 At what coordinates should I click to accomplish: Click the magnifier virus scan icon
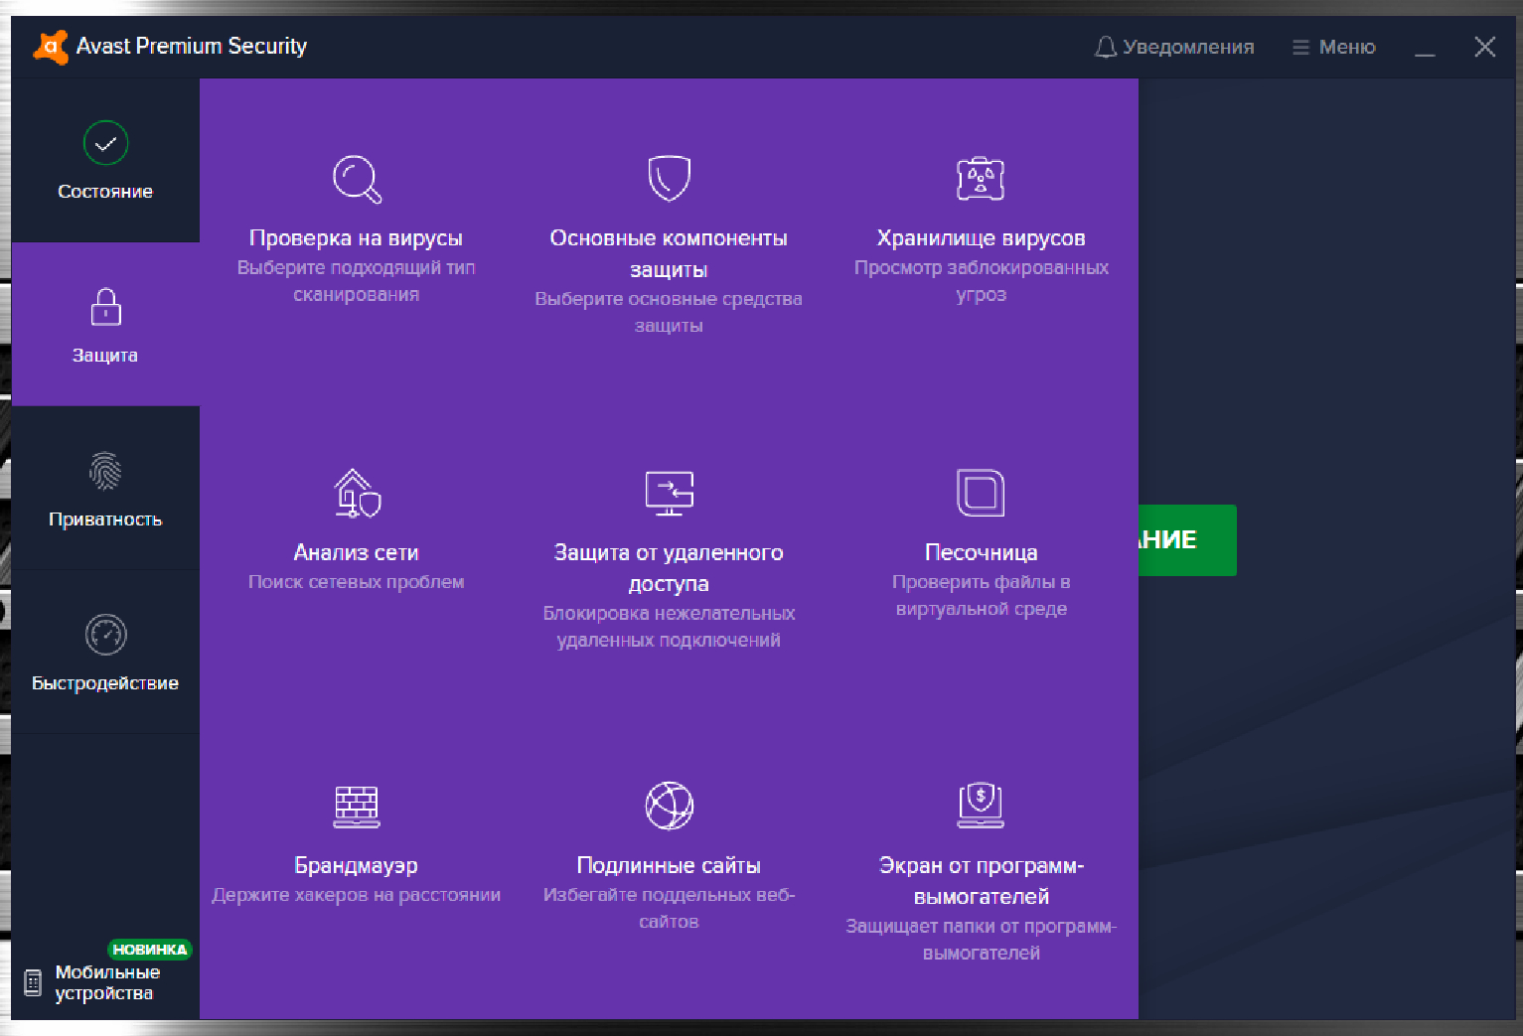[x=357, y=179]
